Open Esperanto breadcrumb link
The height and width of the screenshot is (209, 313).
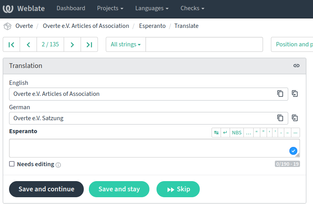click(x=152, y=26)
